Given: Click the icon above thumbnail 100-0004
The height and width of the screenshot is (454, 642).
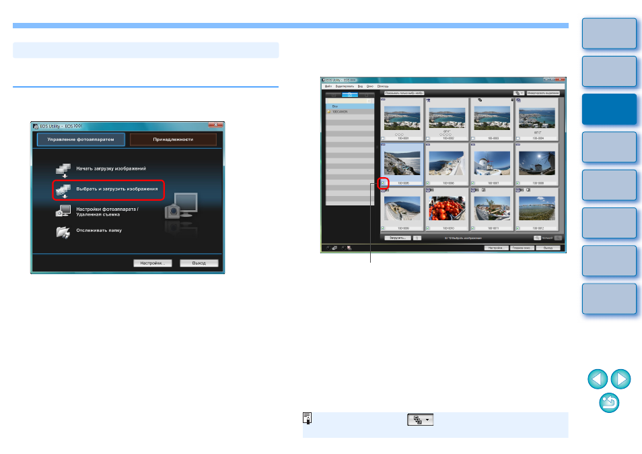Looking at the screenshot, I should (519, 100).
